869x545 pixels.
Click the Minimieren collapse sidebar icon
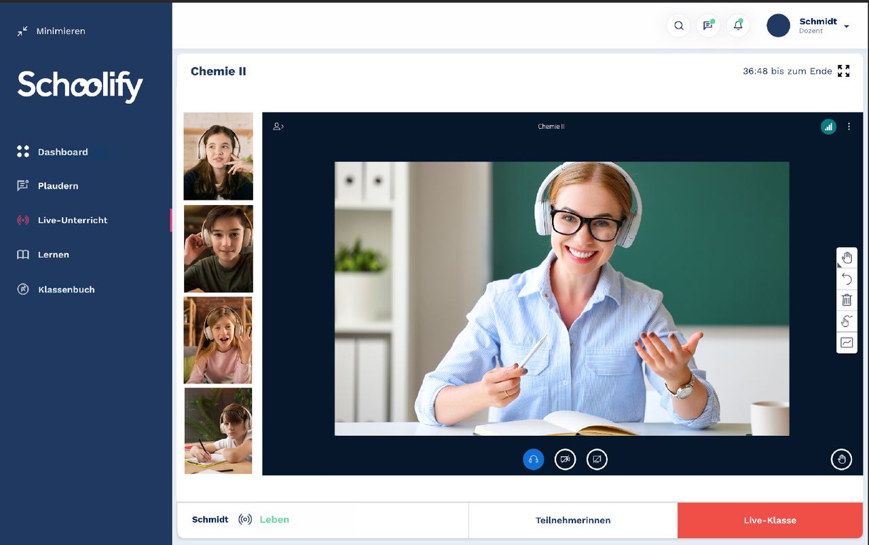pyautogui.click(x=23, y=31)
